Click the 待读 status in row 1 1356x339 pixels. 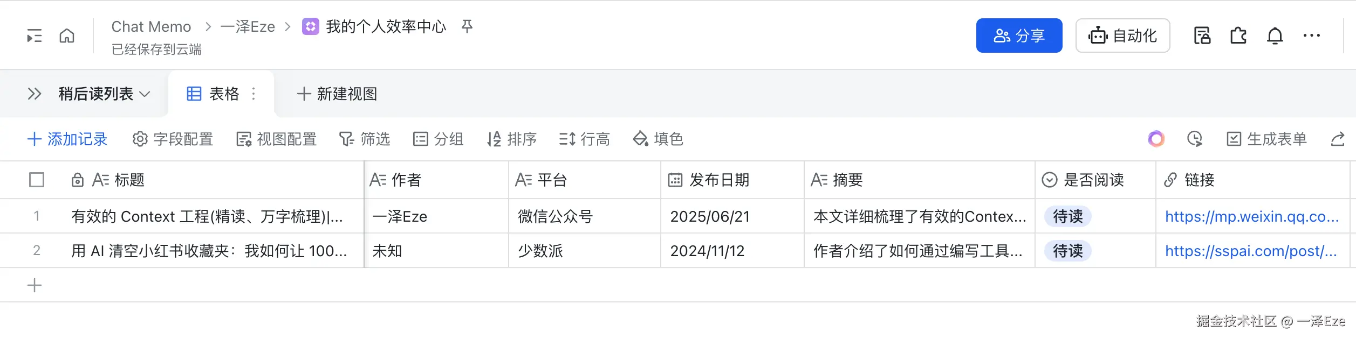(x=1067, y=217)
